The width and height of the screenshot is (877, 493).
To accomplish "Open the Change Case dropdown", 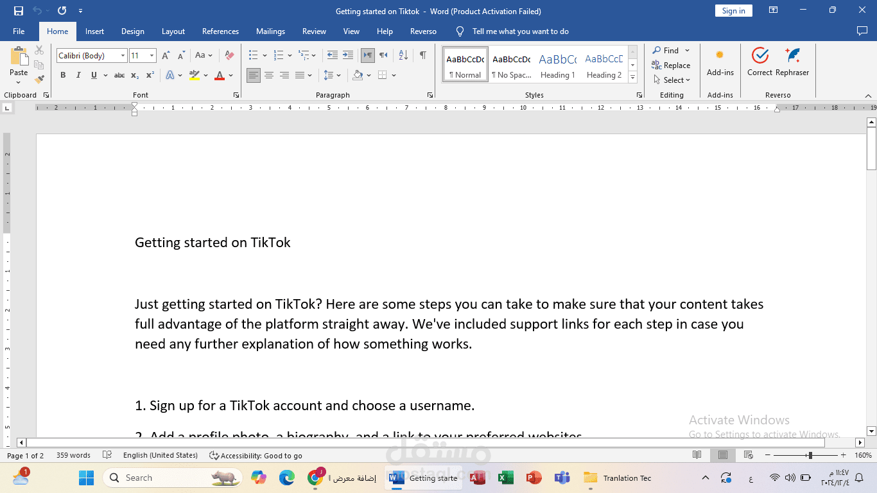I will [x=204, y=56].
